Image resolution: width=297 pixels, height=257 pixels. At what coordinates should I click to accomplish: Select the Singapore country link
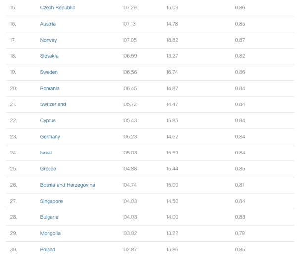click(51, 201)
